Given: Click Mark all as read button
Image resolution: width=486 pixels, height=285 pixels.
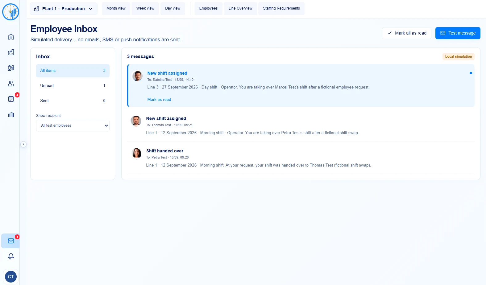Looking at the screenshot, I should [407, 33].
